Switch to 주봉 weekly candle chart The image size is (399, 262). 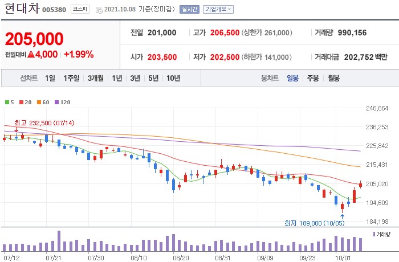(313, 78)
